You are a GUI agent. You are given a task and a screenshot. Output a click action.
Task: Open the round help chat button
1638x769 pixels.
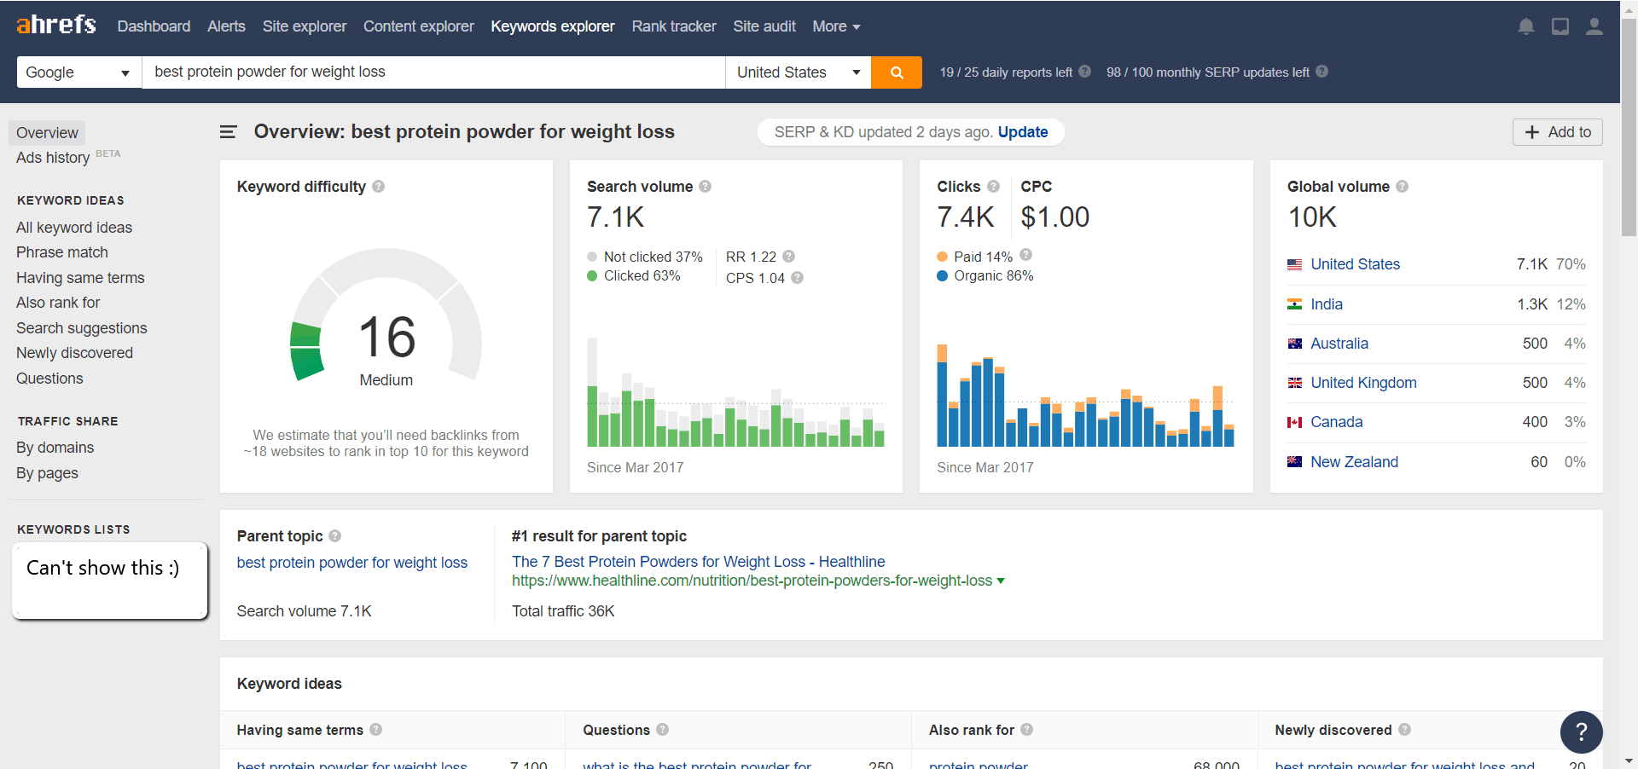click(x=1581, y=731)
